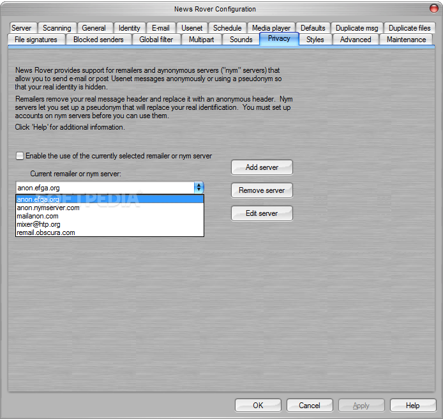Open the Media player tab
The width and height of the screenshot is (443, 419).
pos(271,28)
